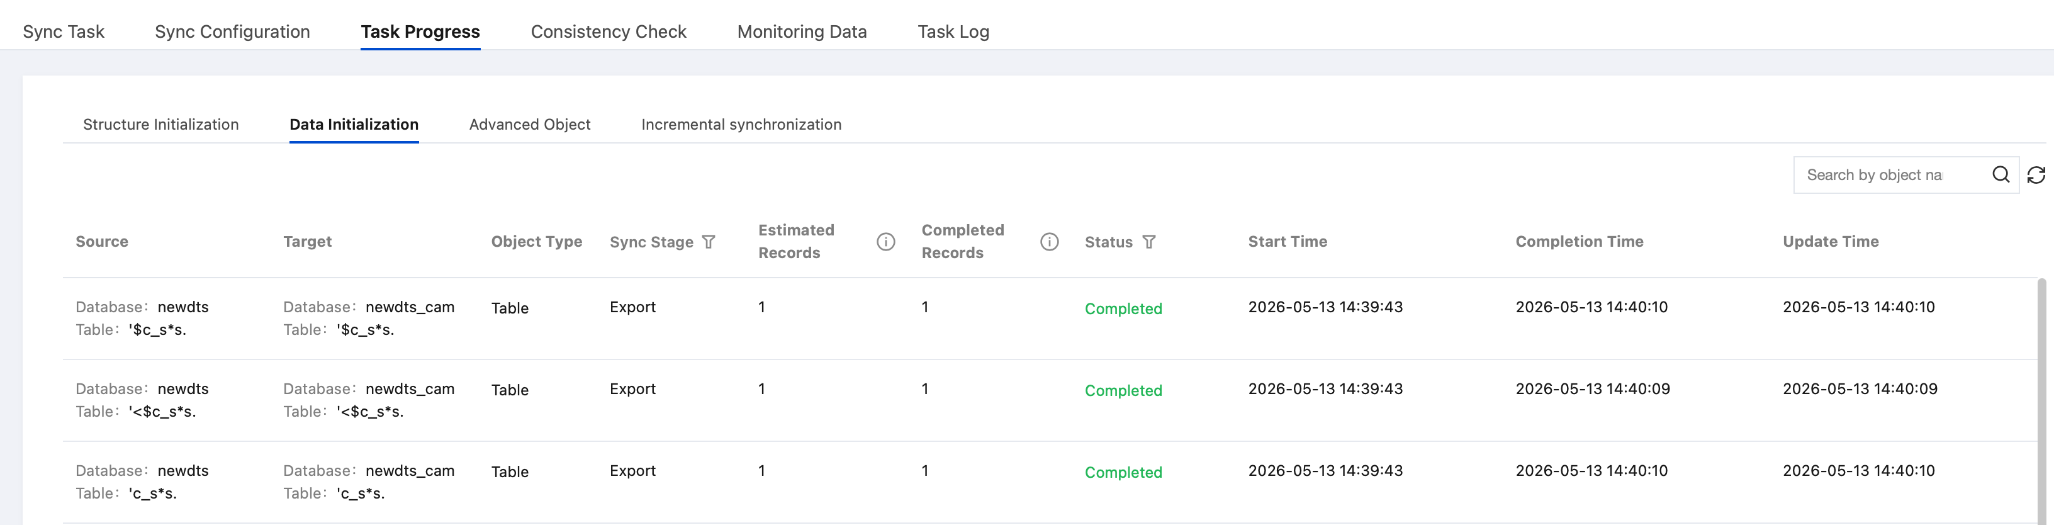The image size is (2054, 525).
Task: Refresh the task progress list
Action: [x=2036, y=175]
